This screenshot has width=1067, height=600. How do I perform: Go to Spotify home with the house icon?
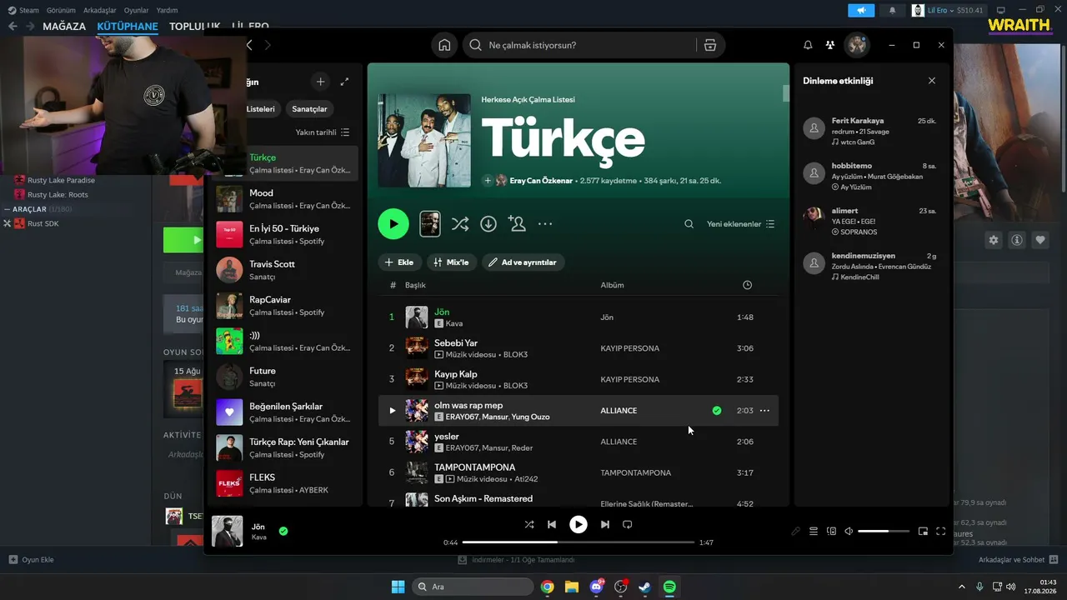pyautogui.click(x=444, y=45)
